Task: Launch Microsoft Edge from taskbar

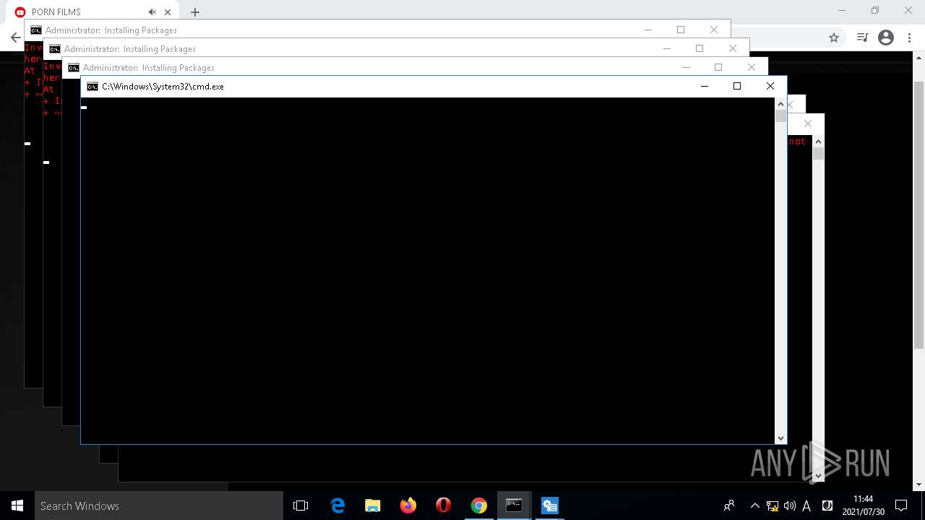Action: [x=337, y=506]
